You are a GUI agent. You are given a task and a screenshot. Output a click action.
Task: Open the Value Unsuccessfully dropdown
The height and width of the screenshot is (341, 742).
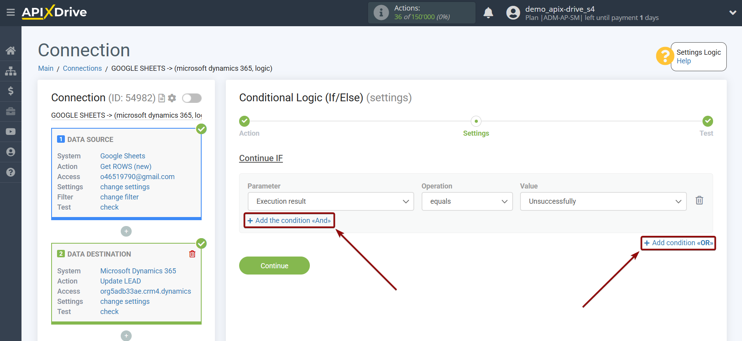pos(603,201)
